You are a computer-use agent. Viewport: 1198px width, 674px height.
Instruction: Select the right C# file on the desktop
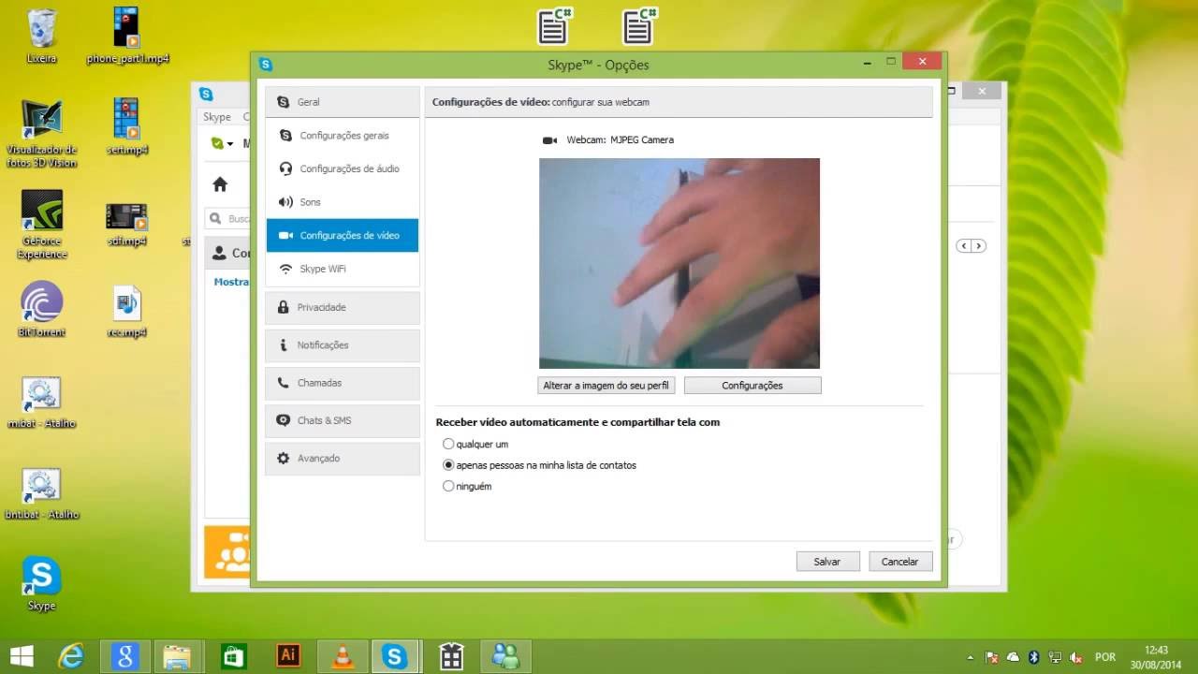[x=639, y=25]
